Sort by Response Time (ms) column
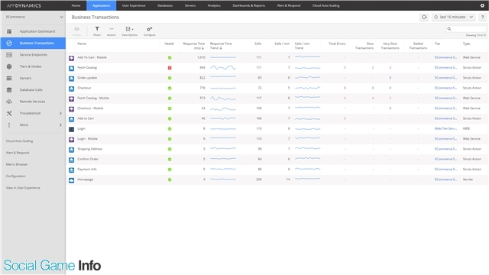The height and width of the screenshot is (275, 489). click(x=193, y=46)
